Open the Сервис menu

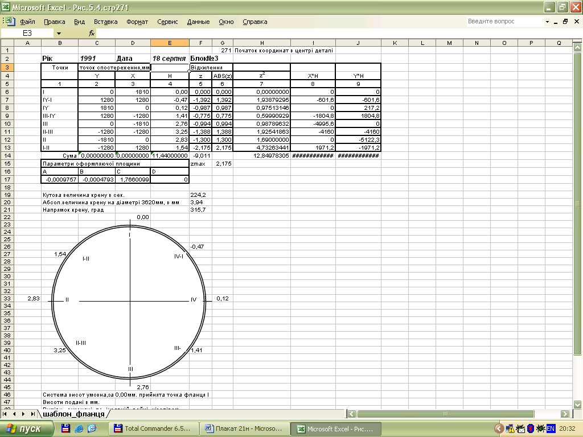(167, 22)
